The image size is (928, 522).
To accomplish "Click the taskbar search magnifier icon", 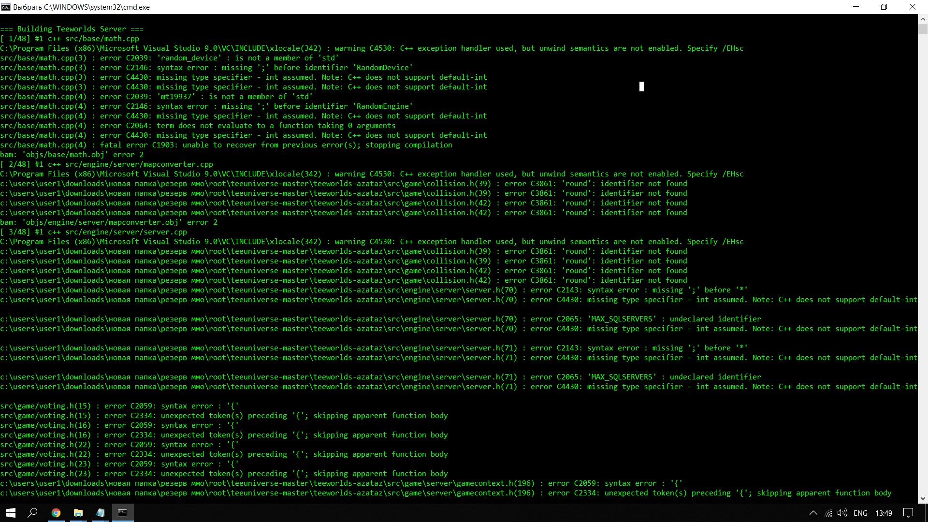I will point(32,513).
